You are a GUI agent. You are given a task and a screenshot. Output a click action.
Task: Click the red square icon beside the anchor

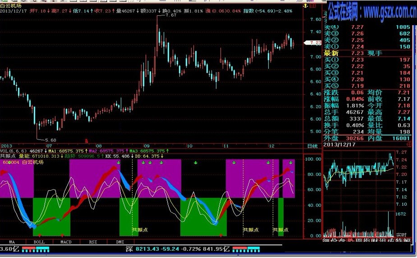tap(312, 5)
